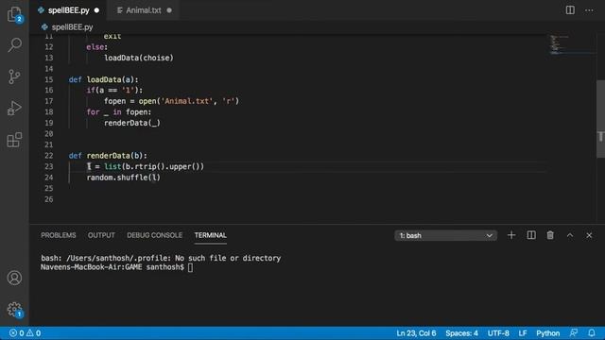Click the unsaved dot on Animal.txt tab
This screenshot has height=340, width=605.
(169, 10)
